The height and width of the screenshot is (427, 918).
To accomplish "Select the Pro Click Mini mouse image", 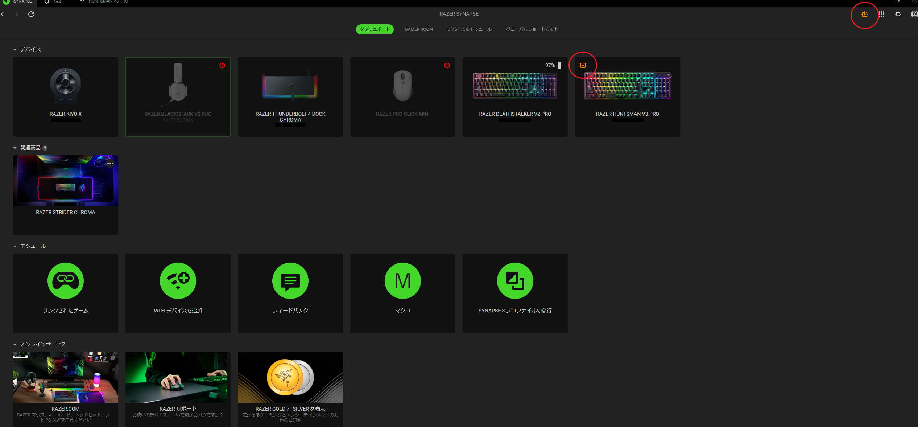I will coord(402,86).
